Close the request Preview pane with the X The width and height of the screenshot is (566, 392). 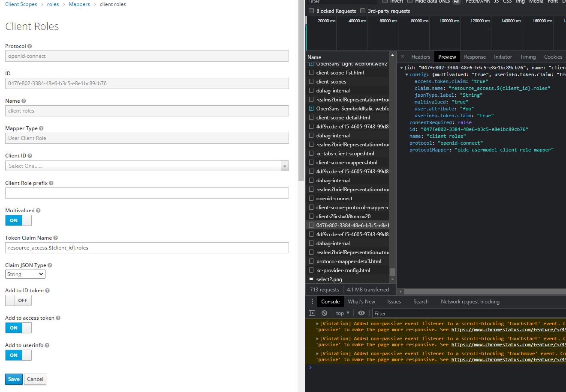[402, 56]
